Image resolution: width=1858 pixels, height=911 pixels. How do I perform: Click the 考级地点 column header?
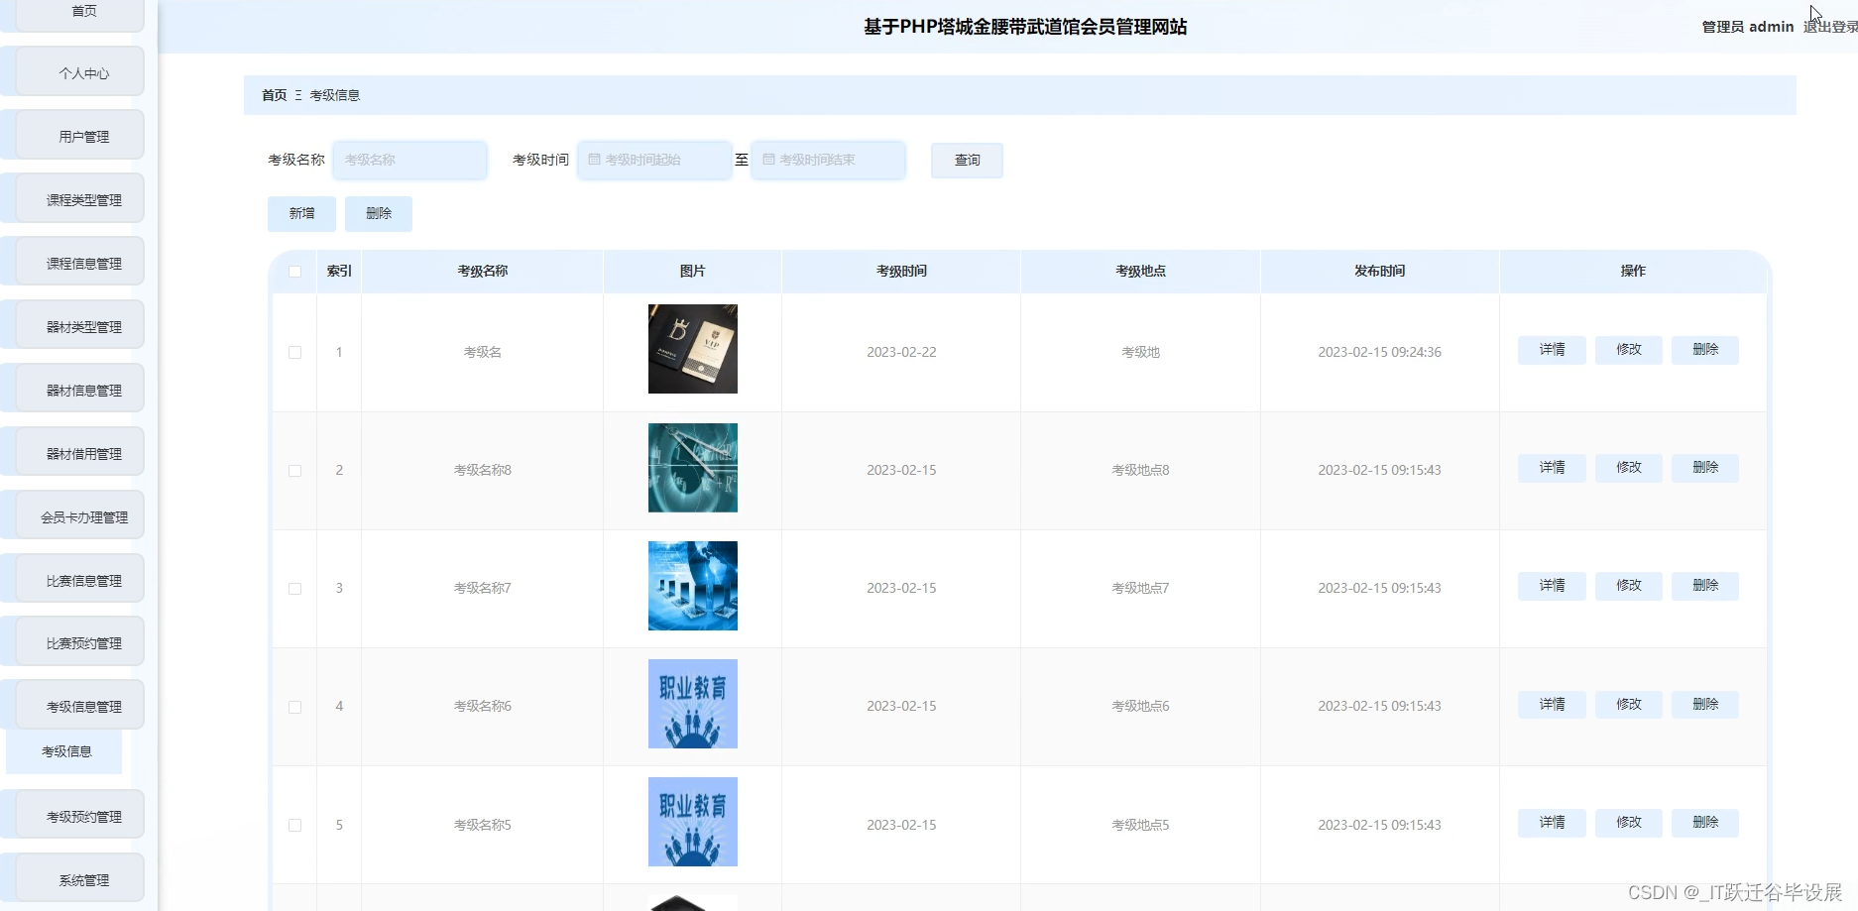(1140, 272)
